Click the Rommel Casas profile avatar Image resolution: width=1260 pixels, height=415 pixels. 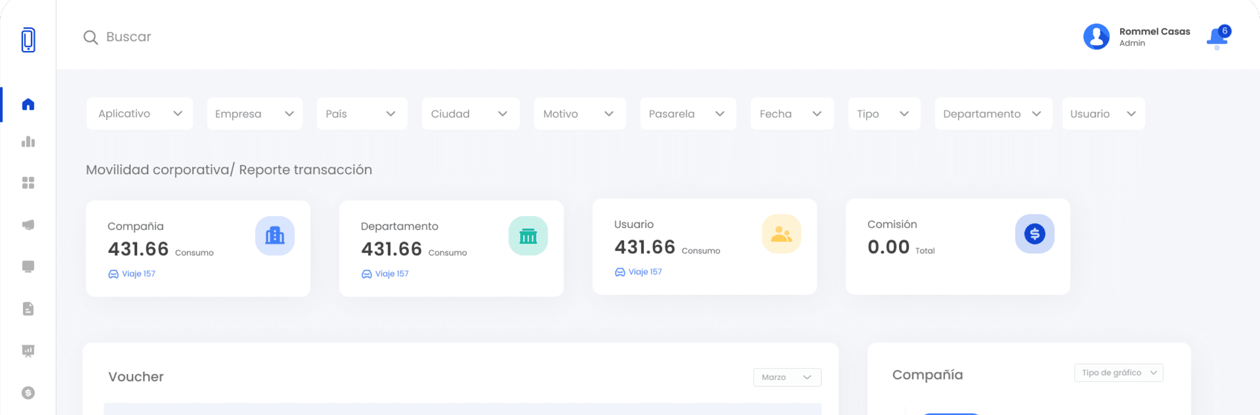1096,37
